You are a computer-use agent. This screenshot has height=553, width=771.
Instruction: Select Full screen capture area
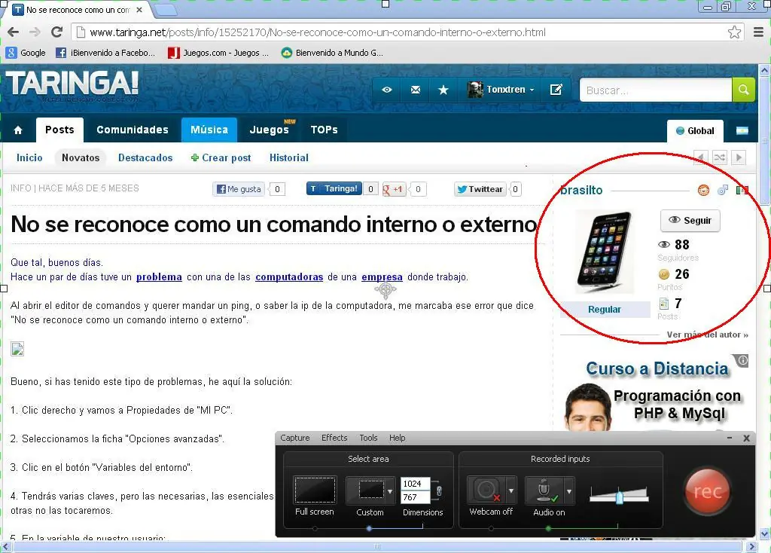coord(315,490)
